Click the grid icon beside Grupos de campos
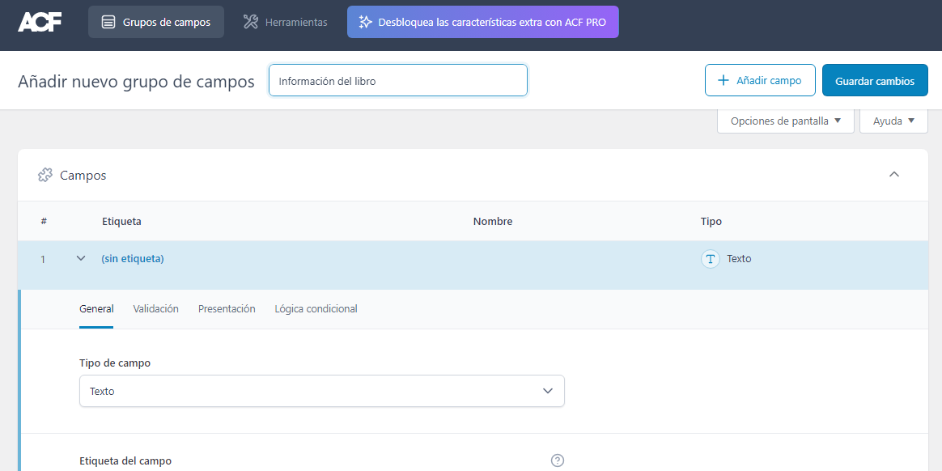This screenshot has width=942, height=471. coord(108,22)
